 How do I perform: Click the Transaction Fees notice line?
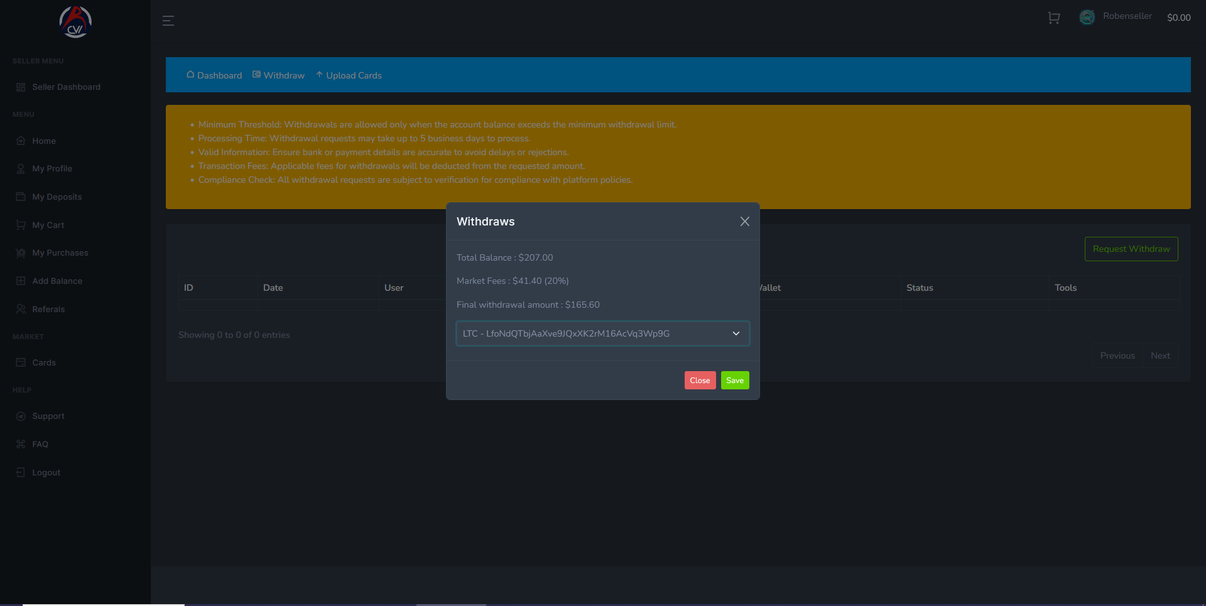pos(392,166)
